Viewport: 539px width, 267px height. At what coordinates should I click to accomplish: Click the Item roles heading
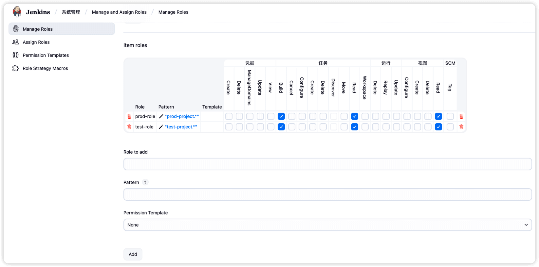coord(135,45)
